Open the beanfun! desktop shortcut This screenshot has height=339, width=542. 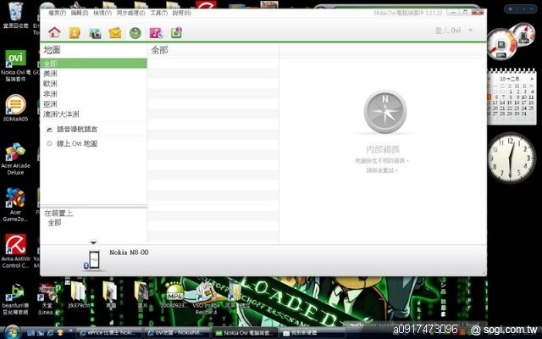point(15,299)
